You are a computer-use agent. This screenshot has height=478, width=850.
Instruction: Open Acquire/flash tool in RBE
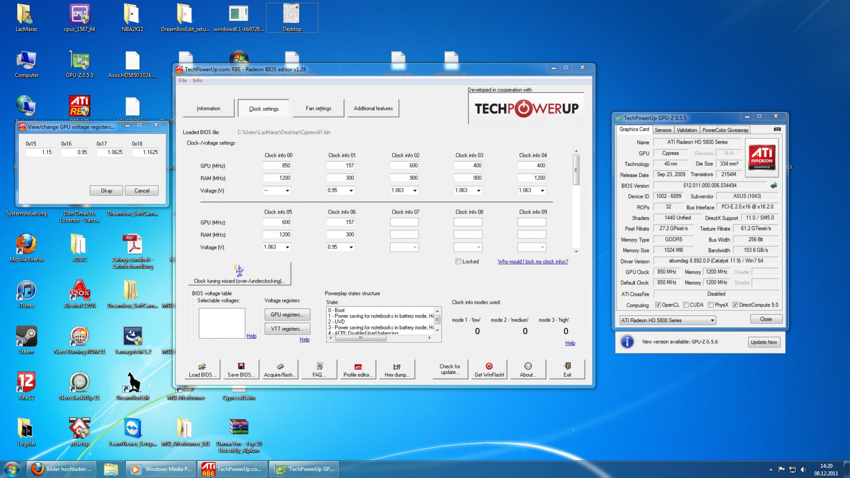280,369
